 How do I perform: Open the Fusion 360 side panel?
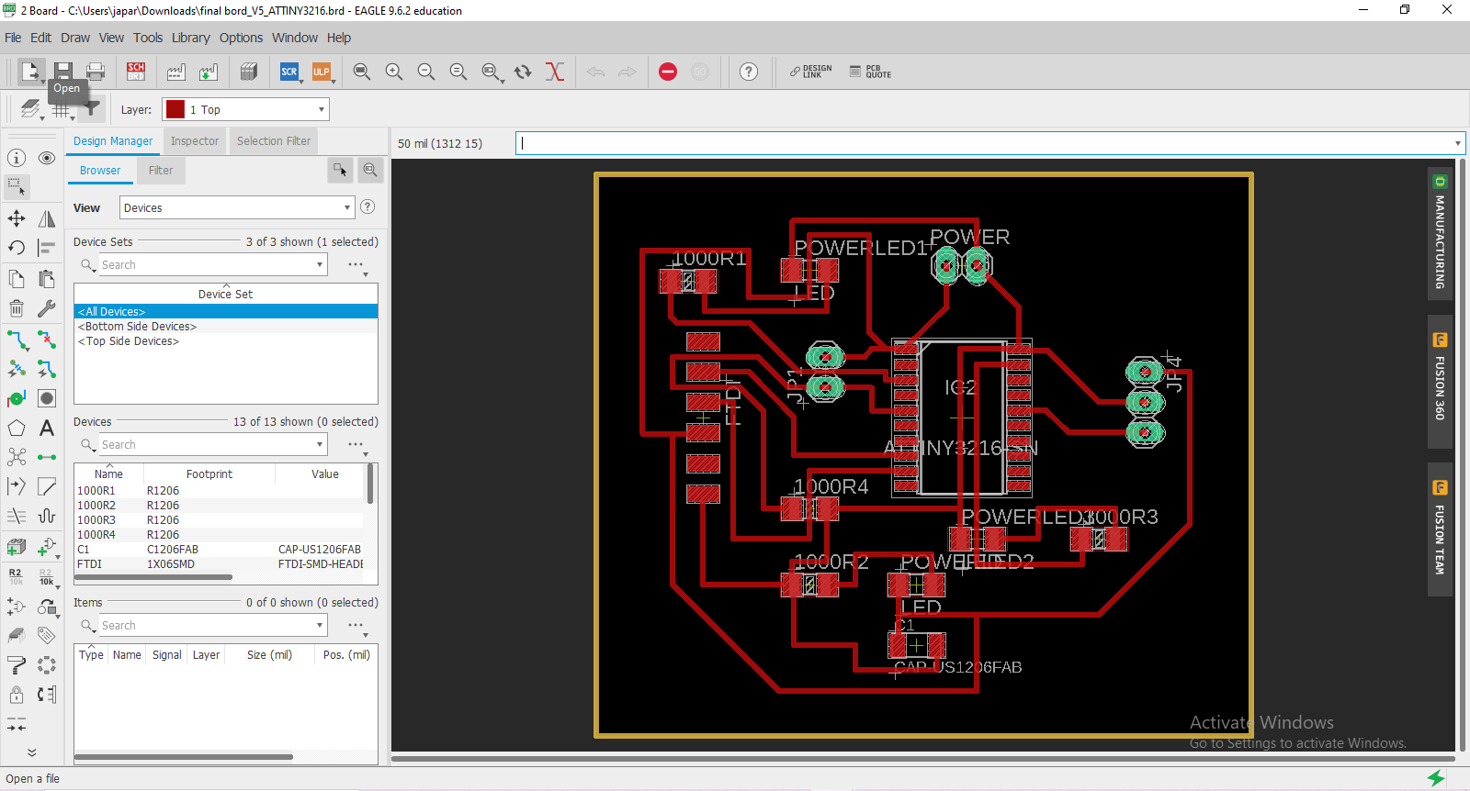click(x=1440, y=381)
